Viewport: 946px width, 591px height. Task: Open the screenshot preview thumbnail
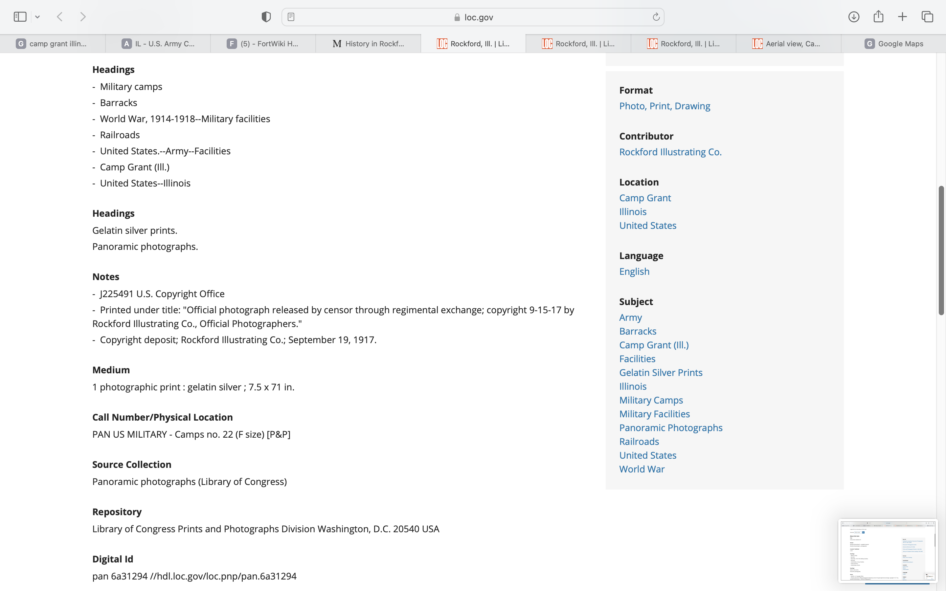click(887, 550)
